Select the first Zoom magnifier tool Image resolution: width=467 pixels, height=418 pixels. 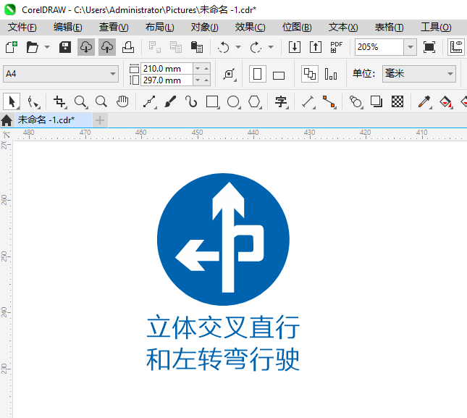(x=80, y=102)
